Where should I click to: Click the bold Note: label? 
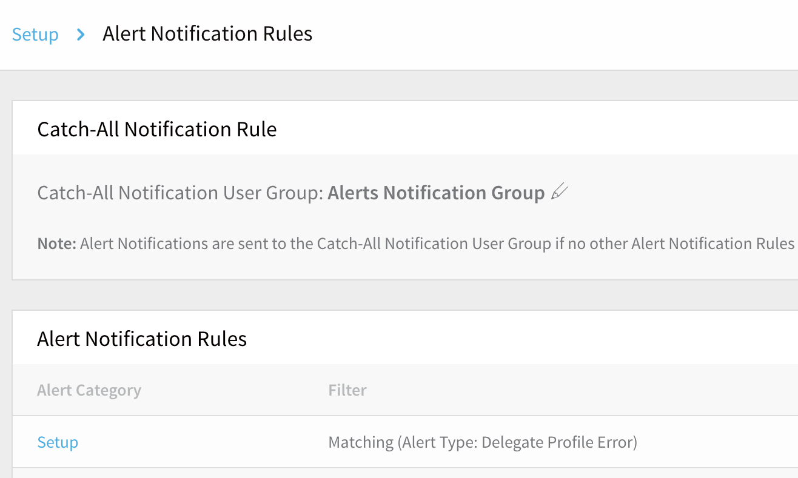tap(57, 244)
